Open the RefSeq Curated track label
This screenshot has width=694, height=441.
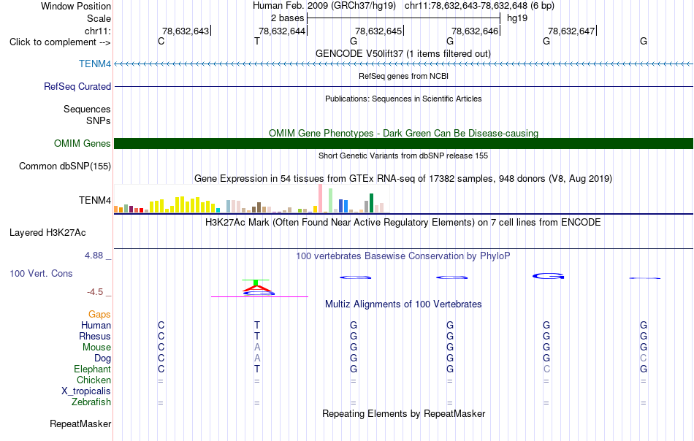pyautogui.click(x=77, y=86)
